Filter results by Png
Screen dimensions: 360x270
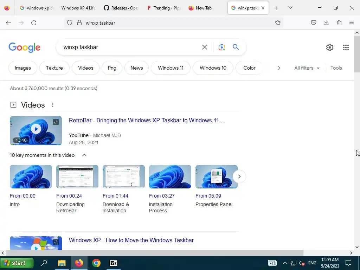112,68
